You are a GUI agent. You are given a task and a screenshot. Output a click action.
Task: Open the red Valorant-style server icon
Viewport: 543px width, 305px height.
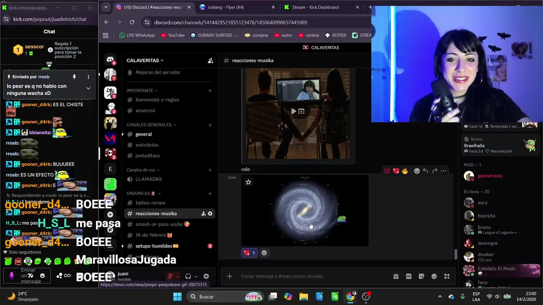pyautogui.click(x=110, y=138)
